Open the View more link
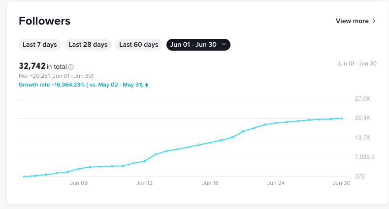The image size is (389, 209). click(352, 21)
